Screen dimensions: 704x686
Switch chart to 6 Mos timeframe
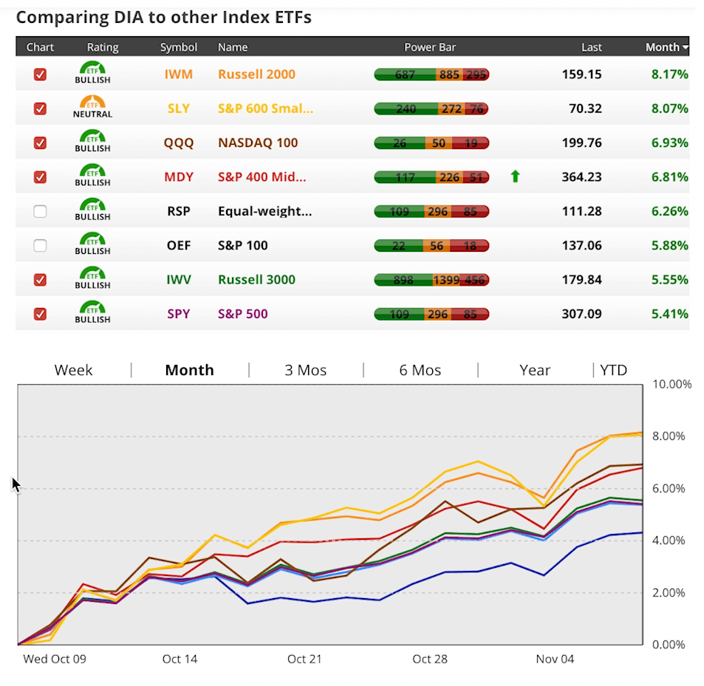pos(420,370)
